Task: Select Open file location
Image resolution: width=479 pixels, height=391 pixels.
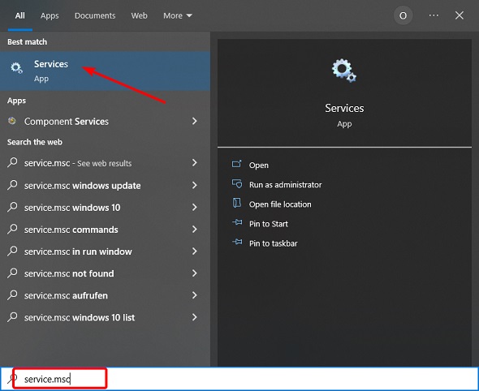Action: [280, 204]
